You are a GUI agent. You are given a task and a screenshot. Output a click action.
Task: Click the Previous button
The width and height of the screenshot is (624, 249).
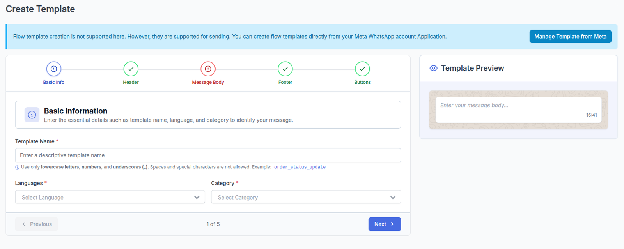[37, 224]
